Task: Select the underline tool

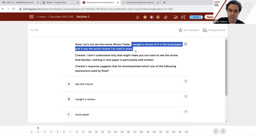Action: [138, 17]
